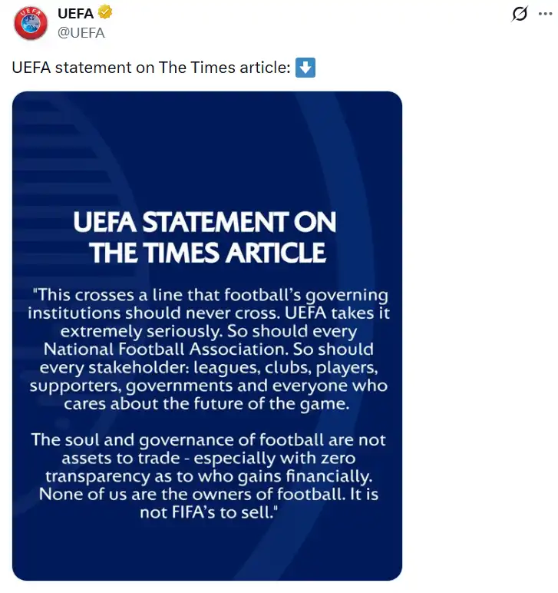Open the UEFA profile avatar
The height and width of the screenshot is (593, 558).
point(31,24)
